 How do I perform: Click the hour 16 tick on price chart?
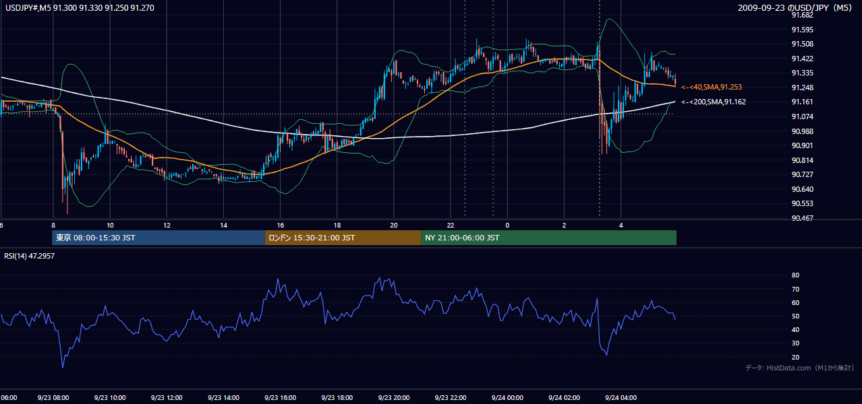click(280, 226)
